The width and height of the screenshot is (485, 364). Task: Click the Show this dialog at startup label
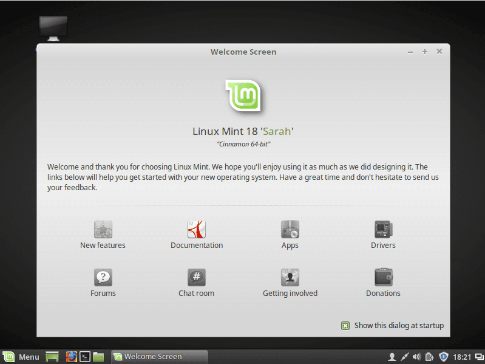pos(399,326)
